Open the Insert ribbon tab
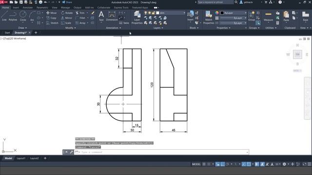 click(16, 8)
